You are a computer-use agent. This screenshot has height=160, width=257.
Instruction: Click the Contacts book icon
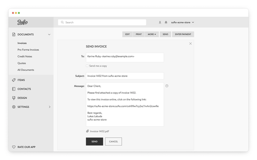pyautogui.click(x=14, y=89)
